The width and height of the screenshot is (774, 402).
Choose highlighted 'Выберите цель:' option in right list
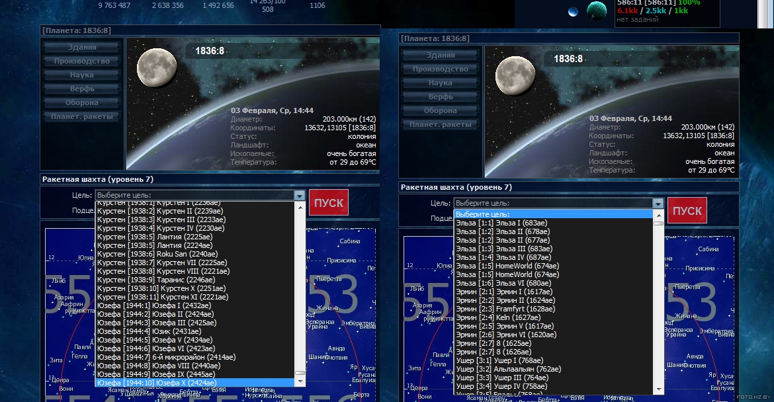(x=553, y=214)
